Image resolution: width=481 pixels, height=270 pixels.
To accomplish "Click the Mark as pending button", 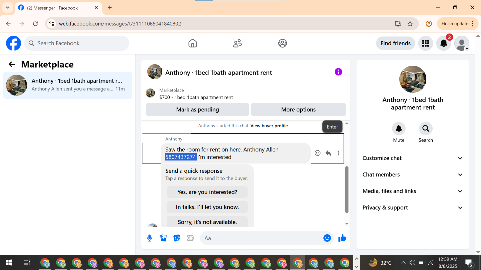I will [197, 109].
